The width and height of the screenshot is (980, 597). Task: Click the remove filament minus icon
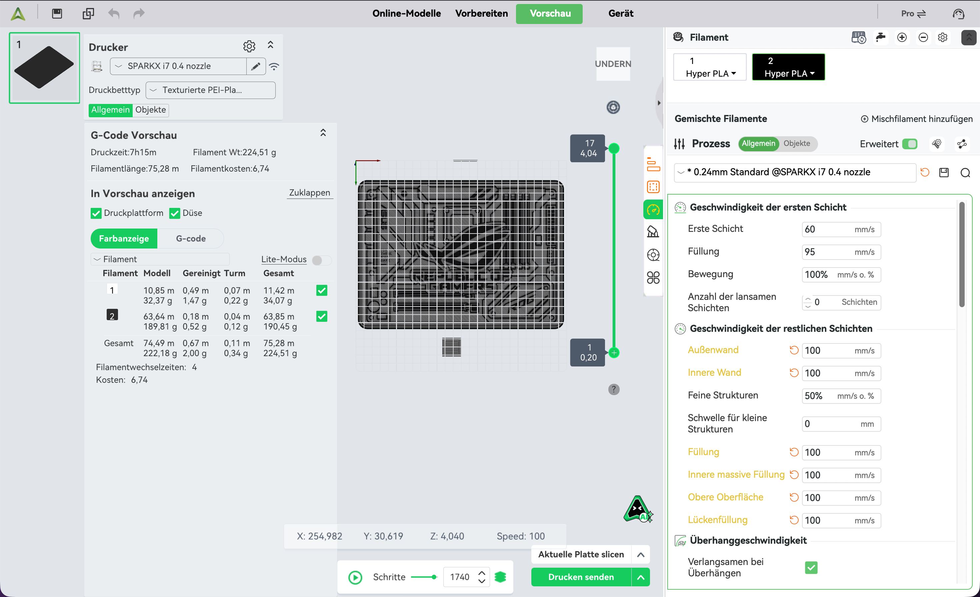coord(923,37)
